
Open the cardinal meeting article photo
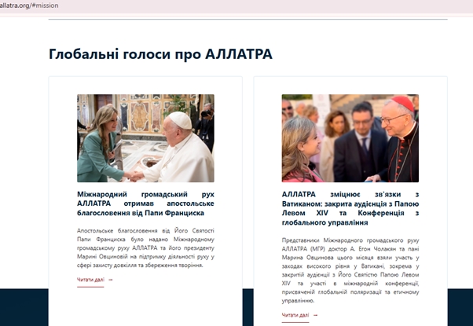pyautogui.click(x=350, y=138)
